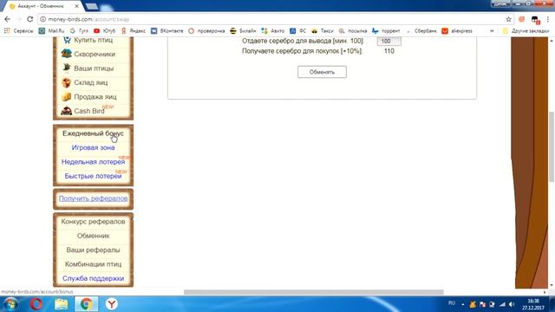555x312 pixels.
Task: Open the tray clock and date
Action: tap(533, 304)
